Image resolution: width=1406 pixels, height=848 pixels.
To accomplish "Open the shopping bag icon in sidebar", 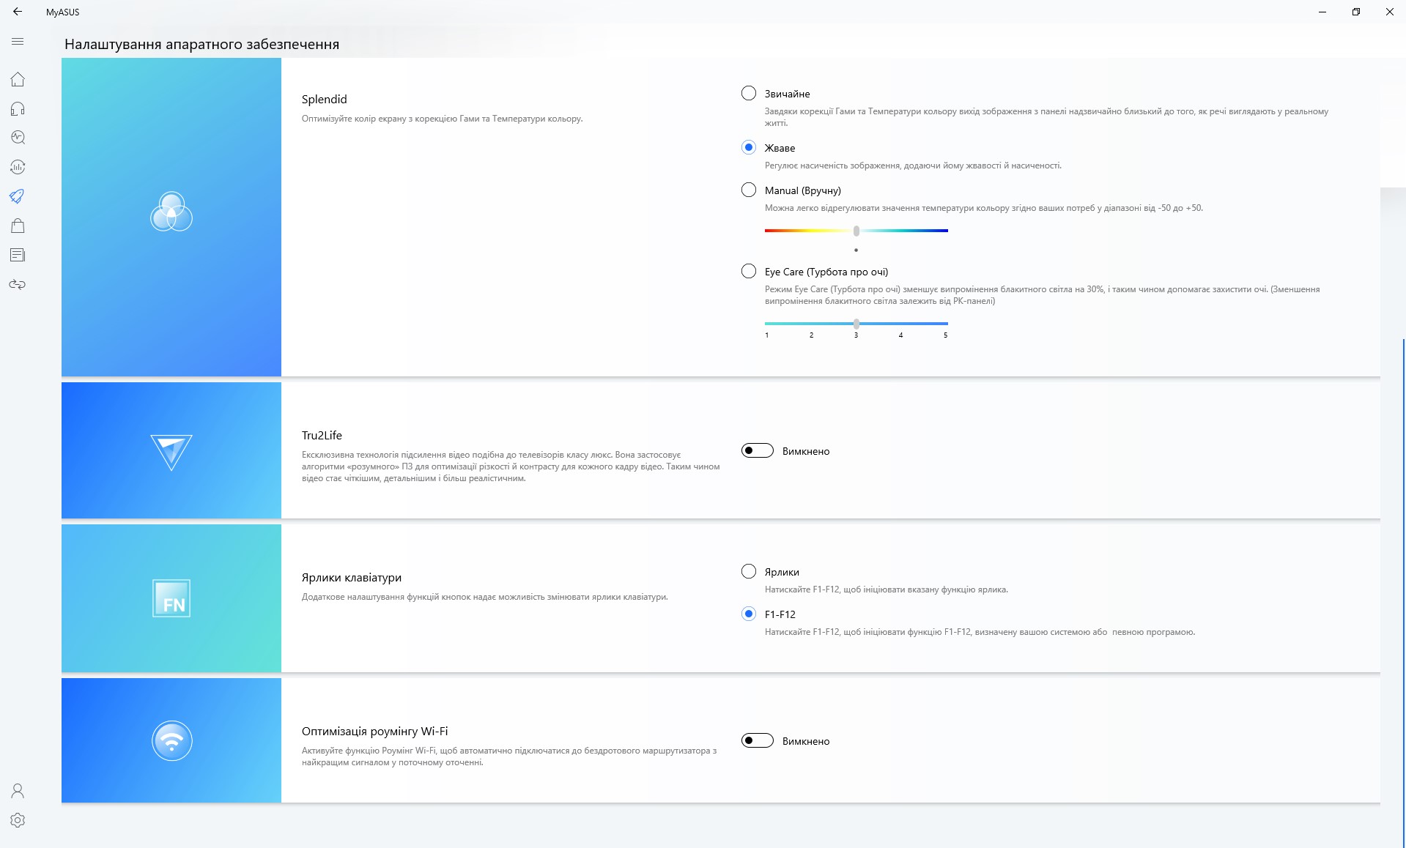I will click(x=18, y=226).
